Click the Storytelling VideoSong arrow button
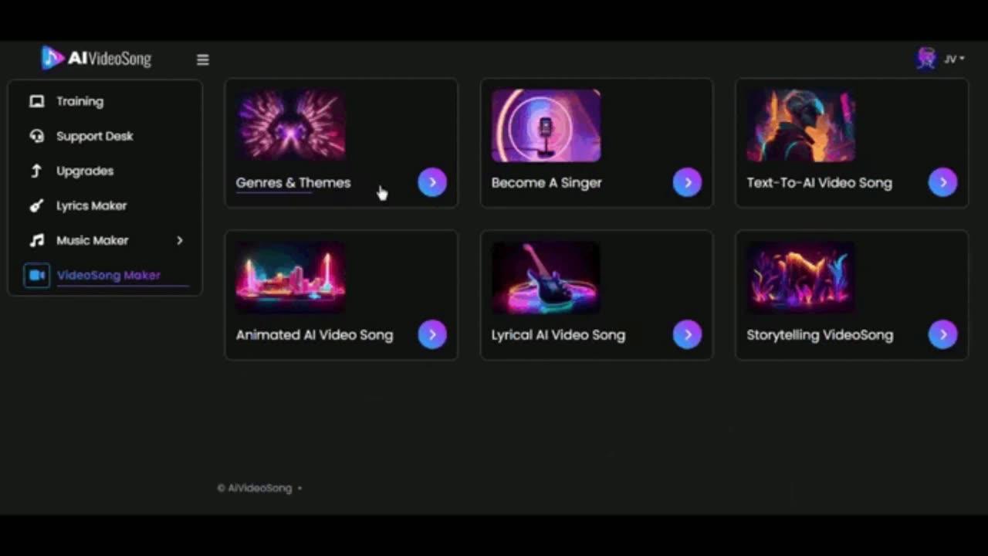 pos(943,334)
